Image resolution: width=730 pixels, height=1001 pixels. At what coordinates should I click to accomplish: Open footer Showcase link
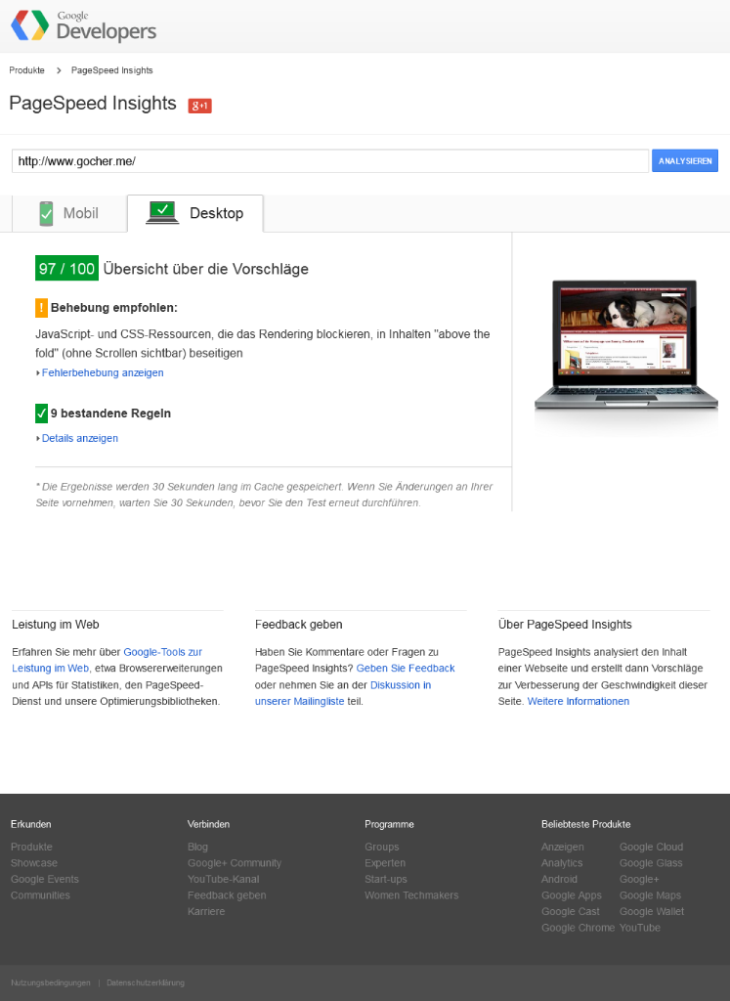tap(34, 863)
